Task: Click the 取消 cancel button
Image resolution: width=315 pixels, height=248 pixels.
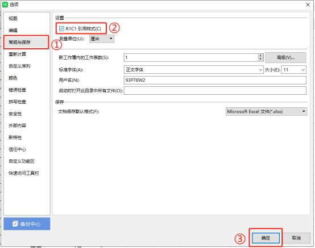Action: (x=296, y=238)
